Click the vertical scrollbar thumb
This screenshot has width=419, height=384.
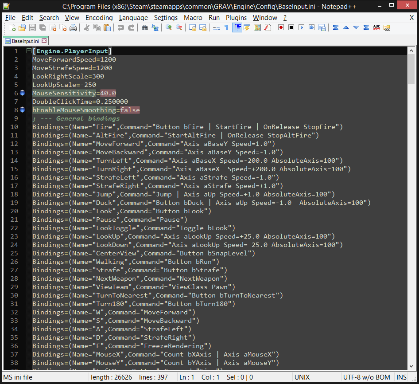(411, 69)
